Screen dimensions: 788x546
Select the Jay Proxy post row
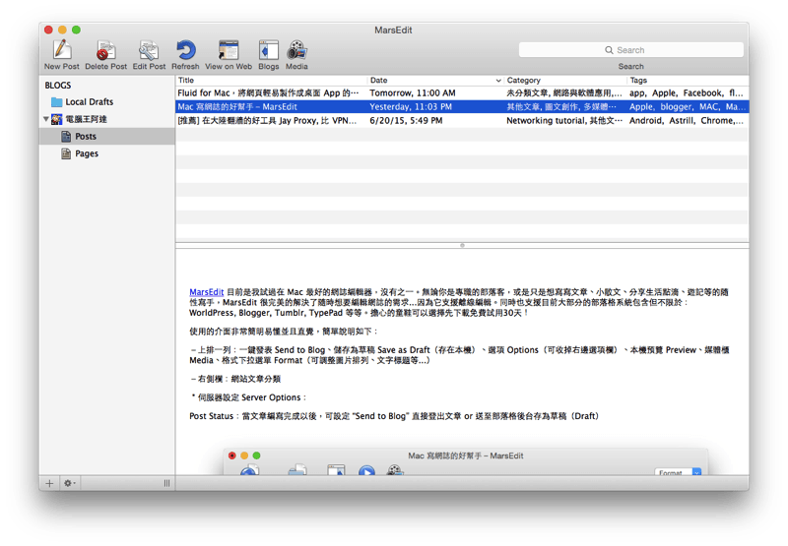[462, 120]
